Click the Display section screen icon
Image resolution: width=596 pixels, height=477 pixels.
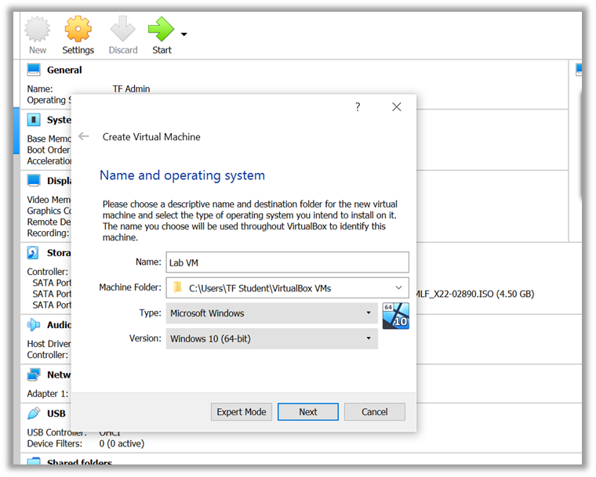(x=34, y=180)
